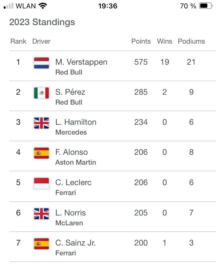Tap the Netherlands flag beside Verstappen
The width and height of the screenshot is (216, 264).
click(41, 63)
